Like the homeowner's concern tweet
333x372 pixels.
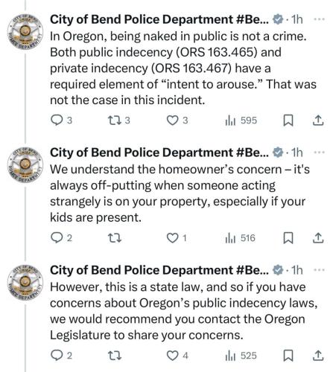177,238
